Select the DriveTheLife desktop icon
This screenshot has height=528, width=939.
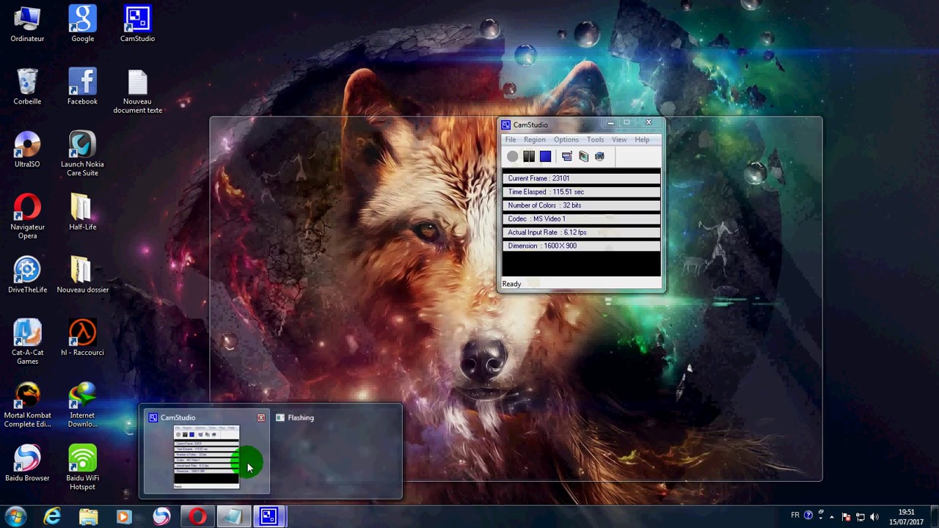point(27,275)
